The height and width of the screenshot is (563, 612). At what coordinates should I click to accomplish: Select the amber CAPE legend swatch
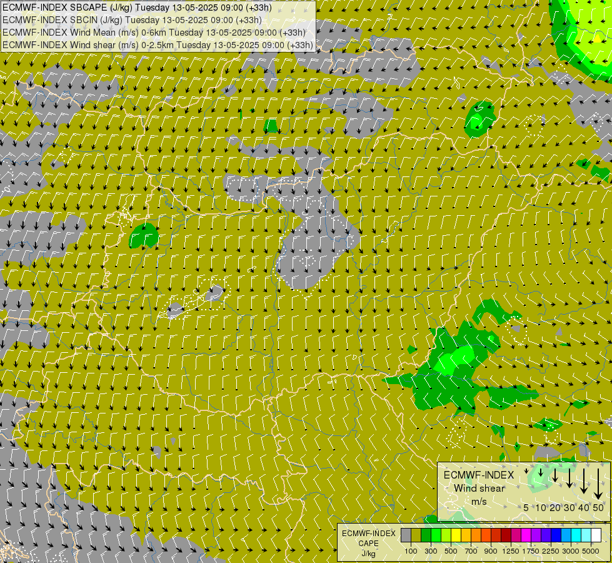tap(466, 535)
